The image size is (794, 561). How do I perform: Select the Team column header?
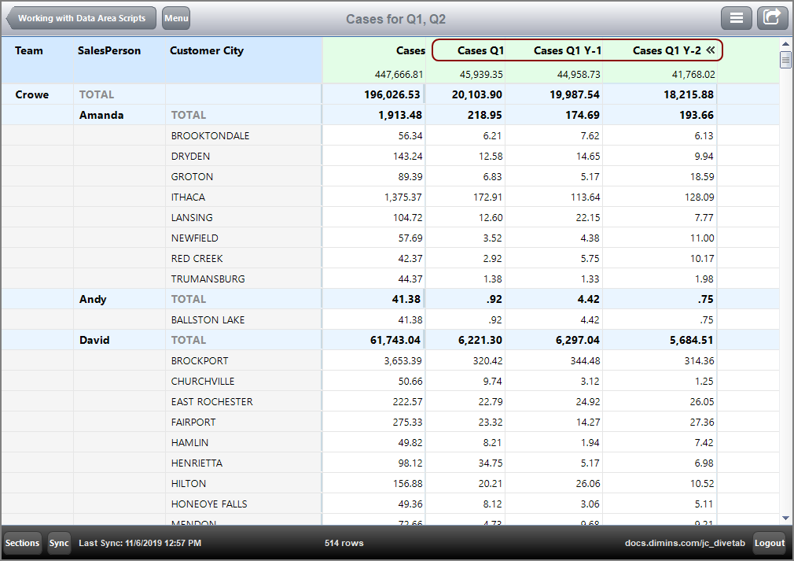[29, 50]
